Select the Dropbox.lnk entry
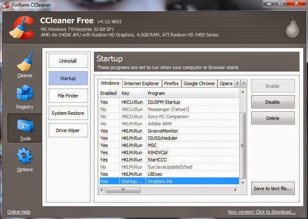This screenshot has width=308, height=219. [169, 181]
